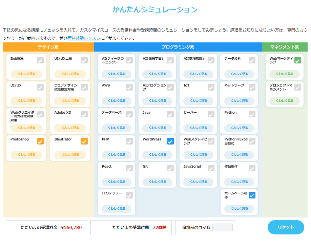Open くわしく見る under WordPress
The image size is (311, 248).
click(158, 155)
